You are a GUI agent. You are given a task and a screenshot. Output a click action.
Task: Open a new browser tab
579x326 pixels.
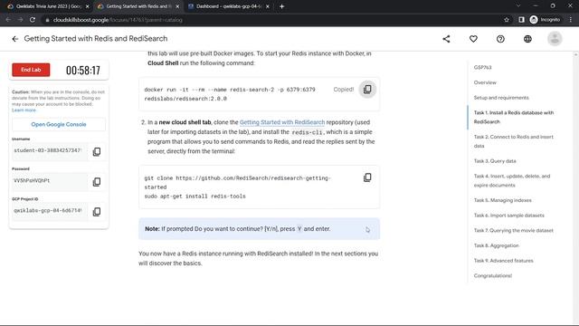coord(281,6)
